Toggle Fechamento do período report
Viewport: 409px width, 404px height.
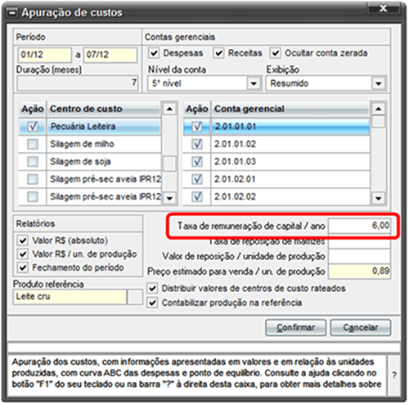(23, 267)
